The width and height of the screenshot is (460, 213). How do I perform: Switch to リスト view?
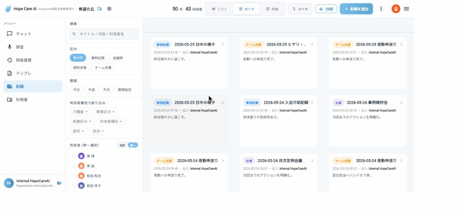click(219, 9)
